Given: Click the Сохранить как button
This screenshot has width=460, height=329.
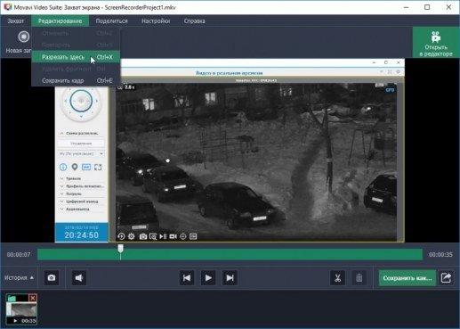Looking at the screenshot, I should tap(408, 278).
